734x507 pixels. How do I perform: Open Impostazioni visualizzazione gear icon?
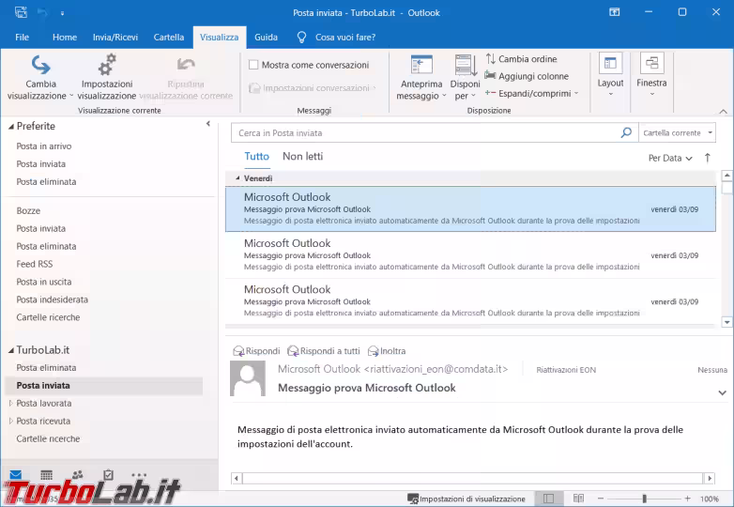pyautogui.click(x=107, y=65)
